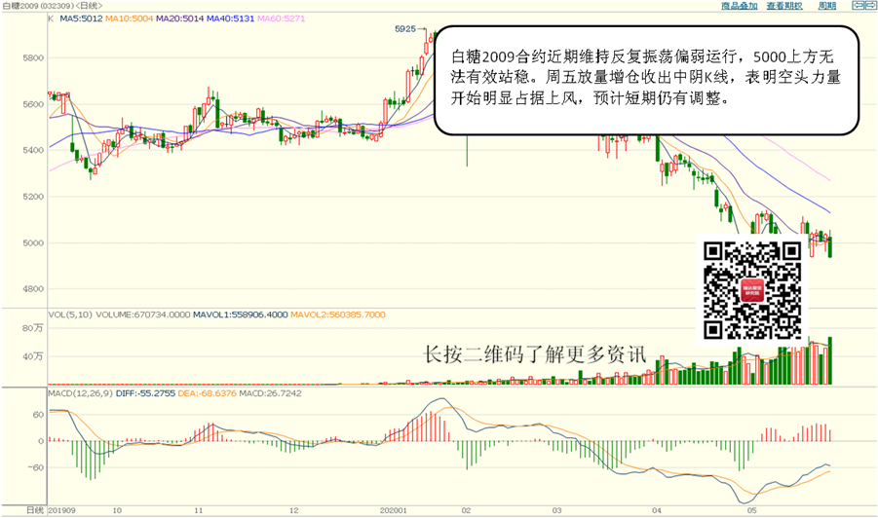Open 商品叠加 overlay link
This screenshot has height=518, width=878.
pyautogui.click(x=738, y=6)
